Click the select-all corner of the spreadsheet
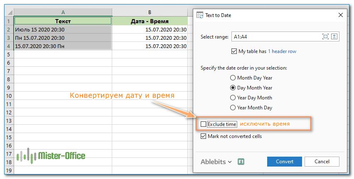 tap(8, 13)
